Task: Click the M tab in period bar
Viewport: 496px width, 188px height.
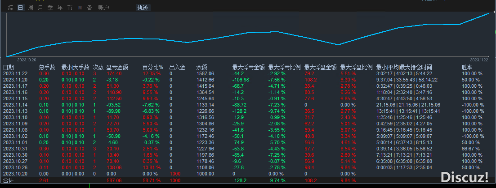Action: tap(80, 8)
